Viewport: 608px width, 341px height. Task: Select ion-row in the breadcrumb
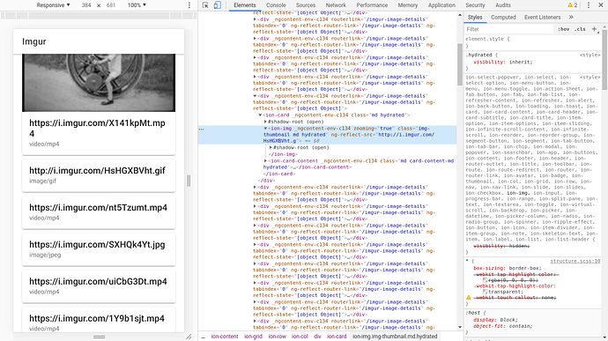coord(278,337)
